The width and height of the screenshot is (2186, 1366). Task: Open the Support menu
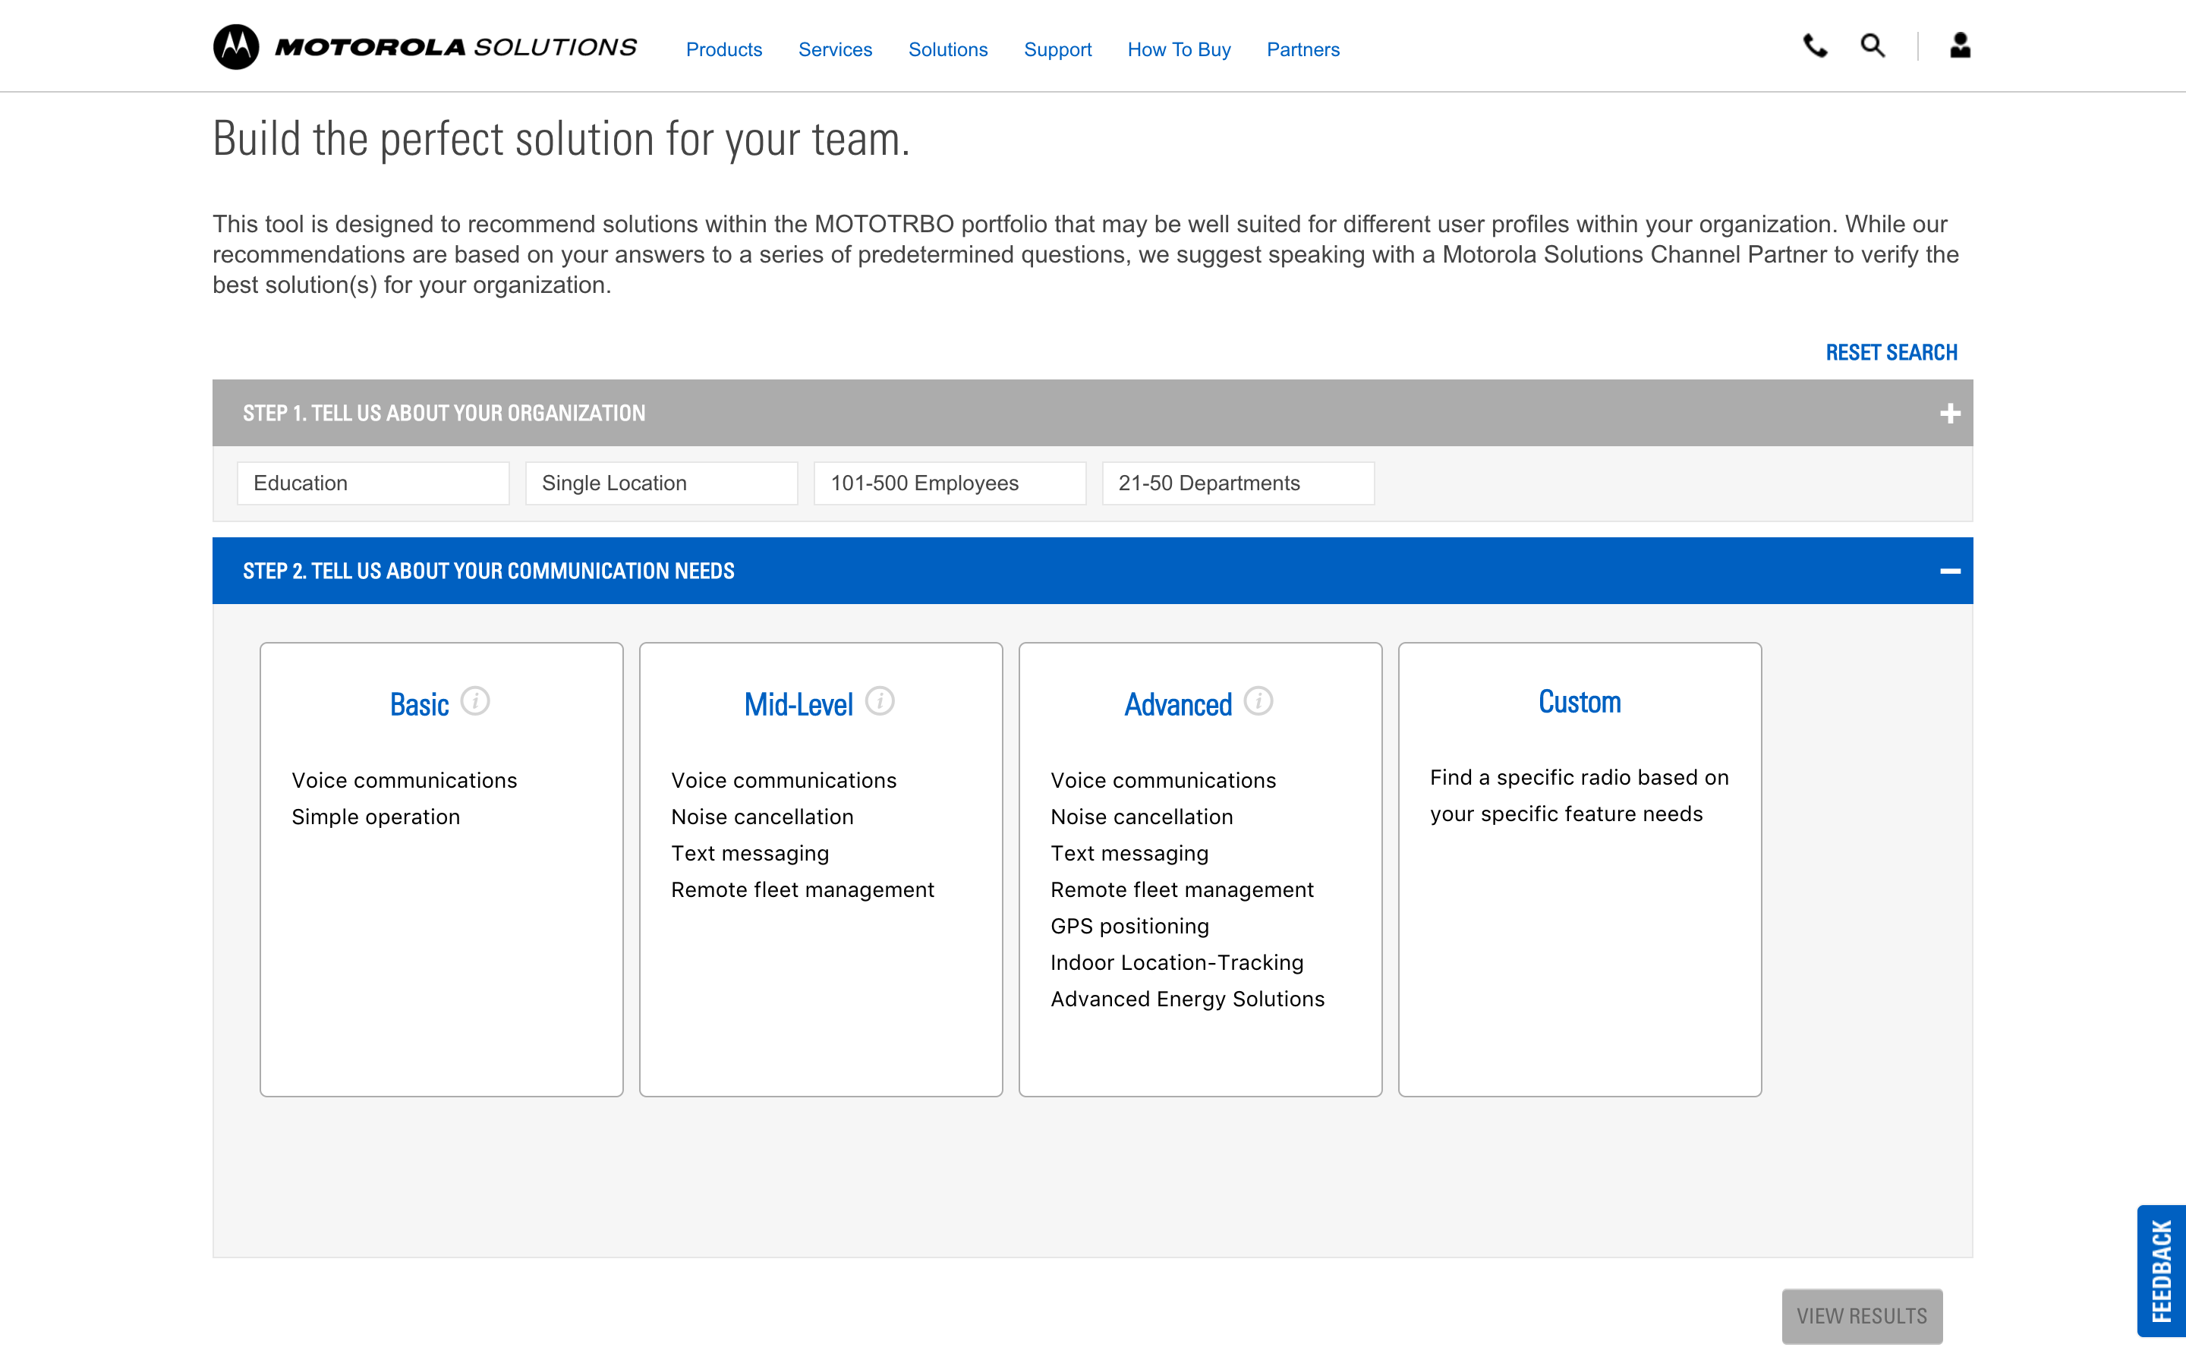point(1057,49)
